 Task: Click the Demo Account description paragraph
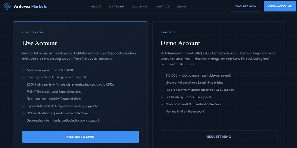[x=218, y=59]
